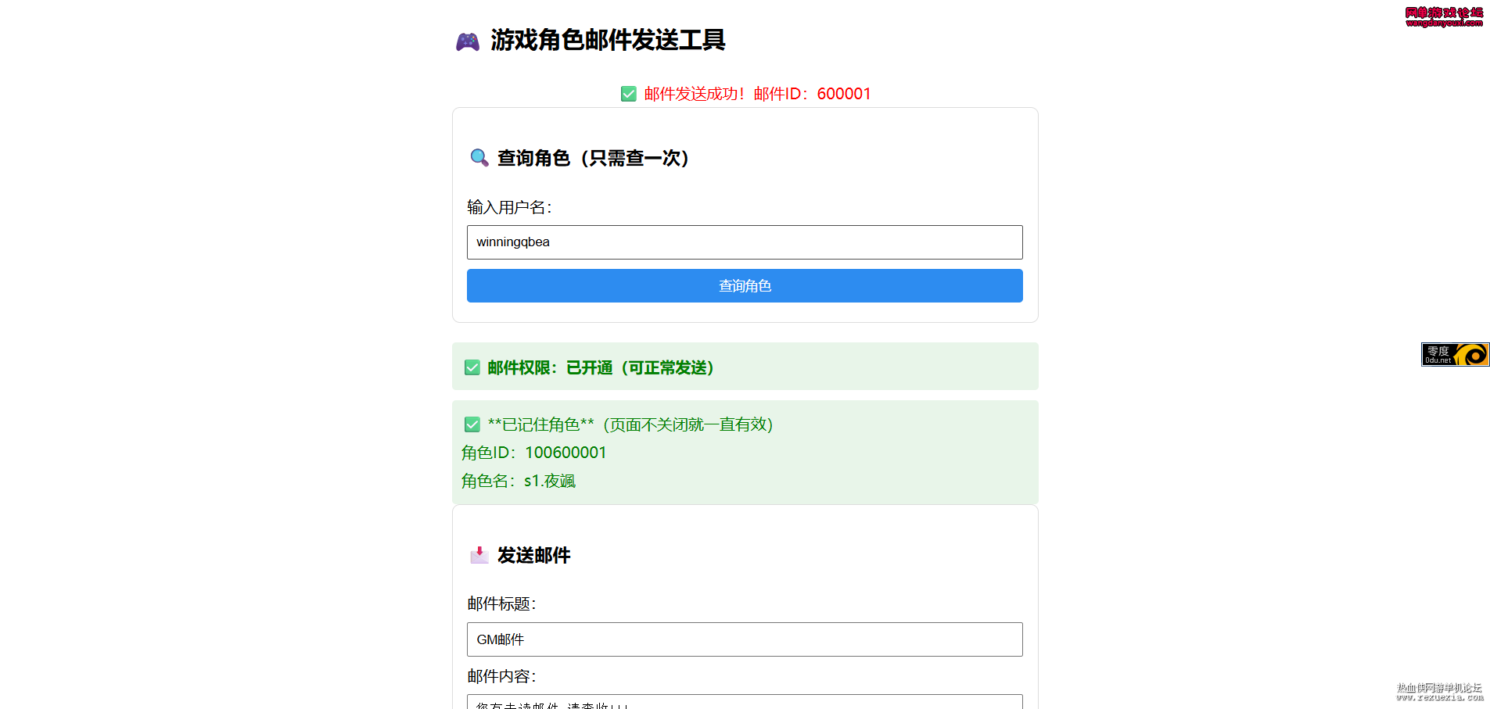Click the 查询角色（只需查一次）heading

click(594, 158)
